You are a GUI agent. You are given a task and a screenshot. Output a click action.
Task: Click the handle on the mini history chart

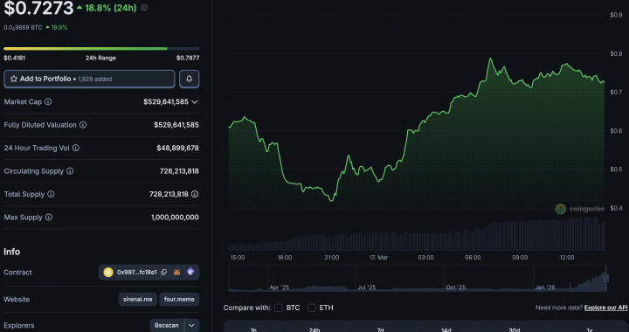(x=605, y=278)
